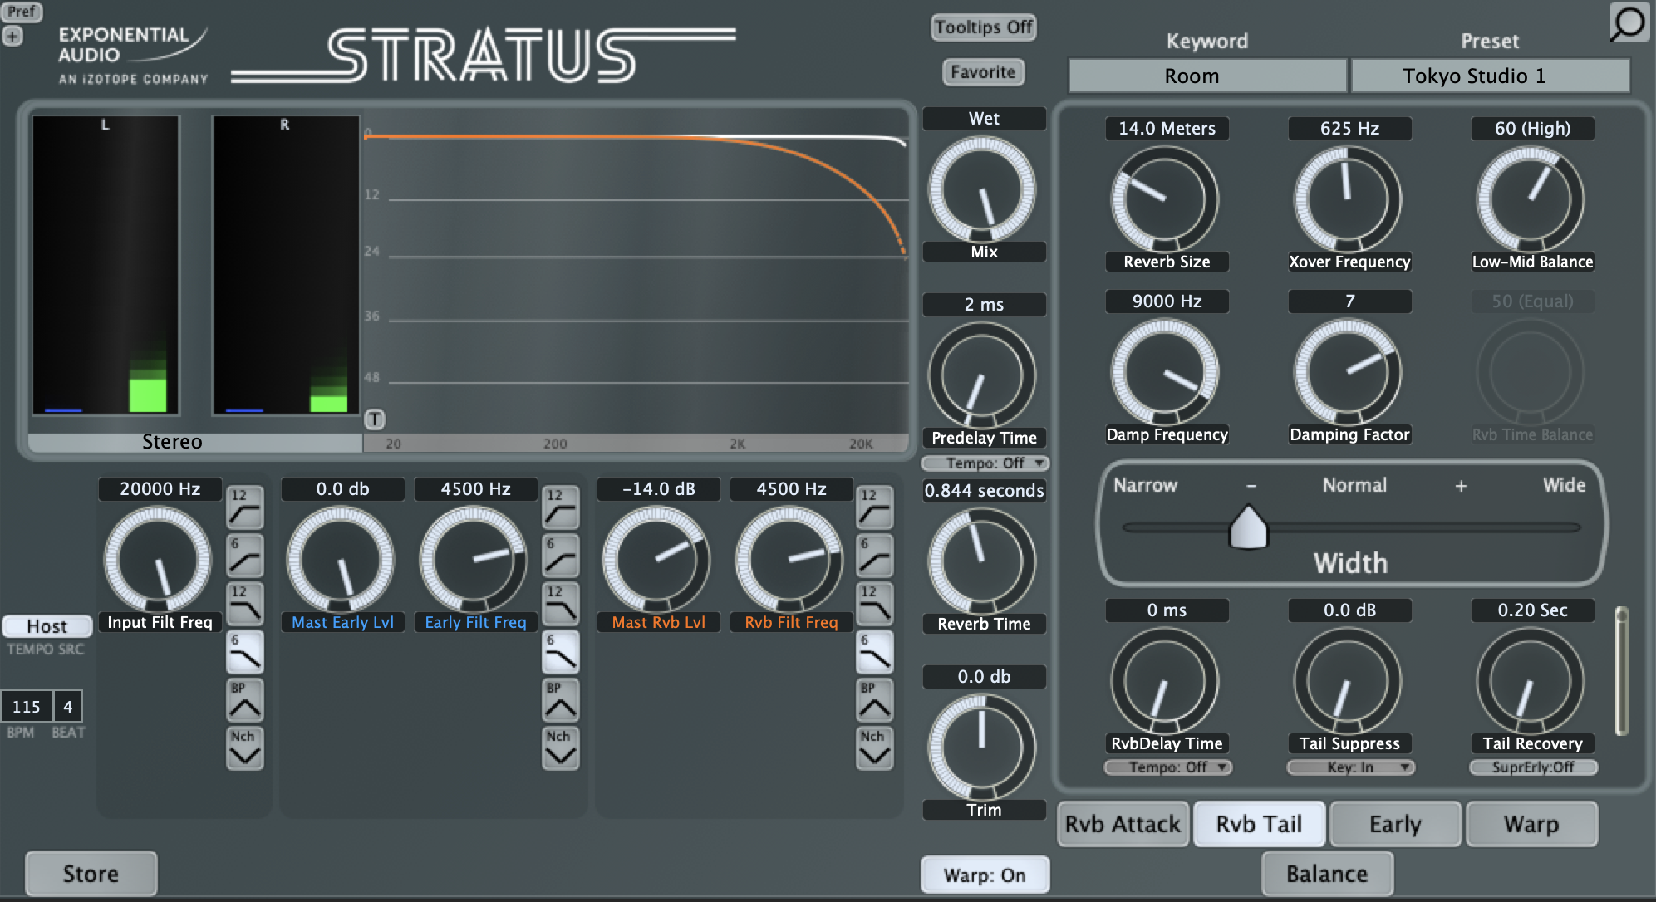Select 12 dB high-pass for Early filter
The width and height of the screenshot is (1656, 902).
561,507
